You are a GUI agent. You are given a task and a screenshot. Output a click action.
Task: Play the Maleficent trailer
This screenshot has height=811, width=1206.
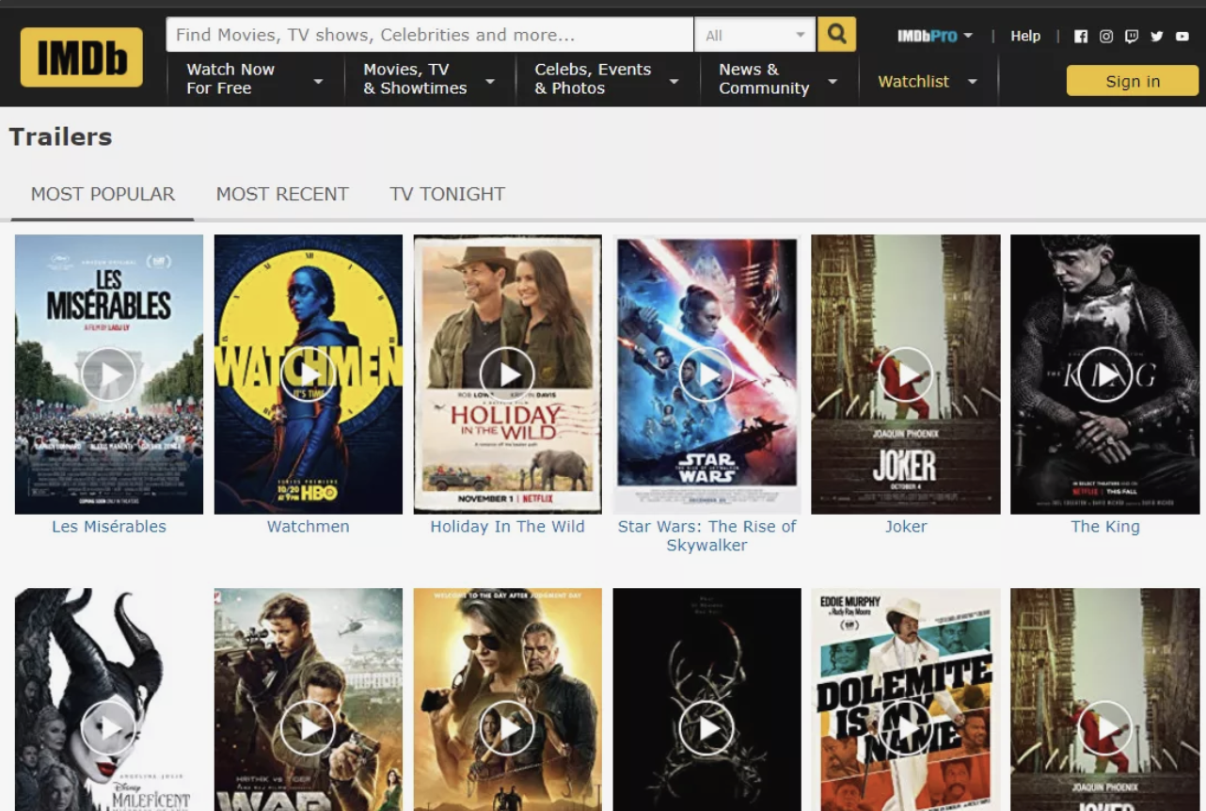coord(109,727)
